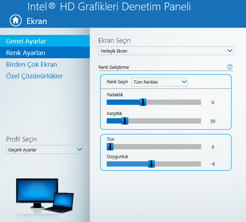The height and width of the screenshot is (222, 246).
Task: Open the Renk Seçin color dropdown
Action: pyautogui.click(x=159, y=82)
